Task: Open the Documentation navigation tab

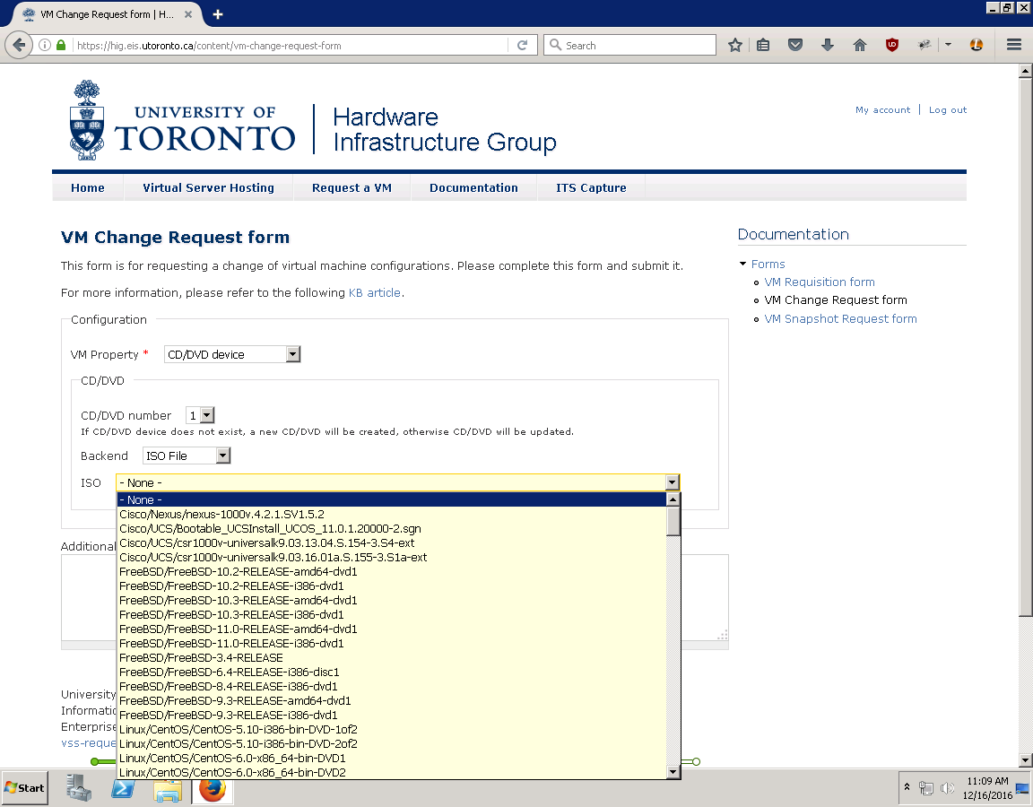Action: point(473,187)
